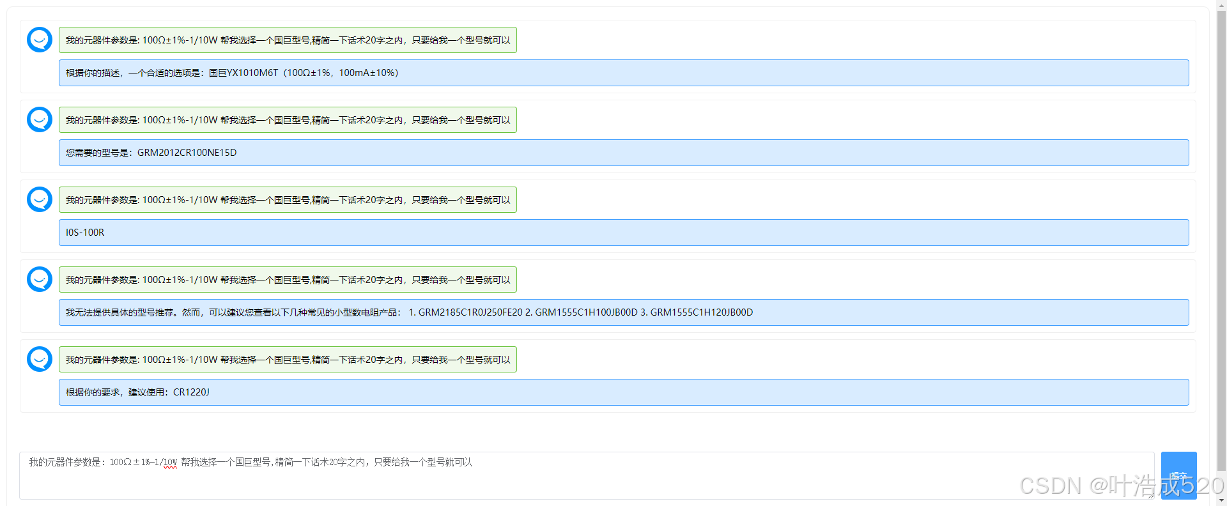Click the answer text 国巨YX1010M6T

coord(243,73)
